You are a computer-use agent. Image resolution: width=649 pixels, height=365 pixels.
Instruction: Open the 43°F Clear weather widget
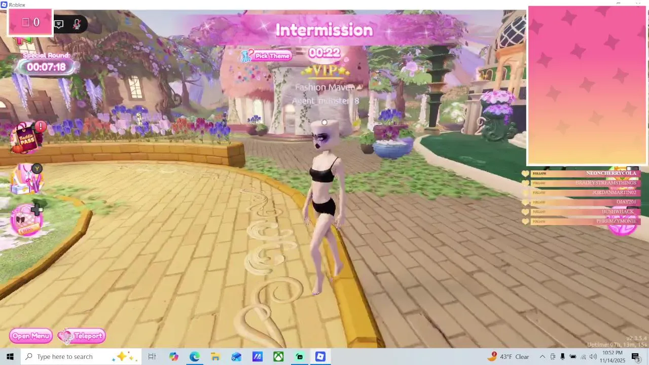[508, 357]
